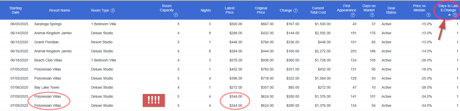The image size is (460, 111).
Task: Sort by Starting Date column header
Action: (15, 10)
